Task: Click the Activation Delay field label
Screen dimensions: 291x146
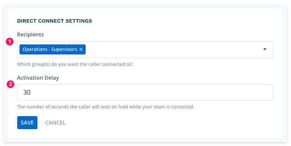Action: pyautogui.click(x=38, y=78)
